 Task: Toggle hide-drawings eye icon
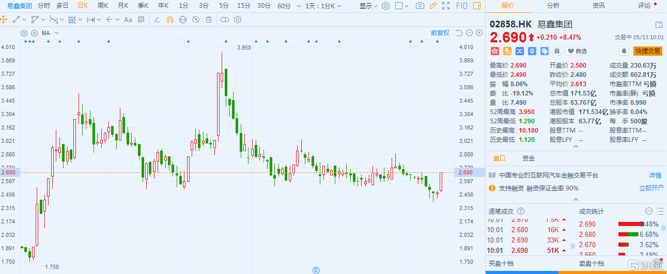[x=195, y=20]
